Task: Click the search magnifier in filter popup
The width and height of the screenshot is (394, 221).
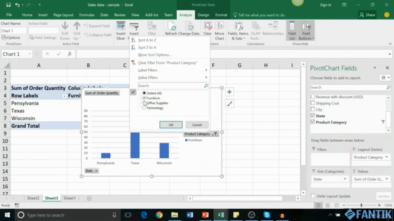Action: pos(206,86)
